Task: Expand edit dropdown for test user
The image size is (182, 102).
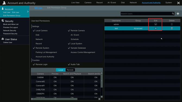Action: 156,28
